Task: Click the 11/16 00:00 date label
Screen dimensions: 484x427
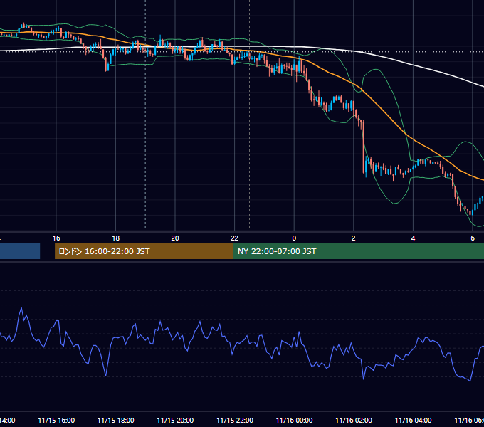Action: point(294,420)
